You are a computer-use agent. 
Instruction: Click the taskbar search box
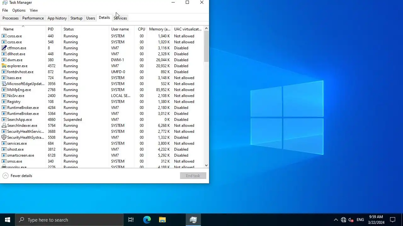(69, 220)
